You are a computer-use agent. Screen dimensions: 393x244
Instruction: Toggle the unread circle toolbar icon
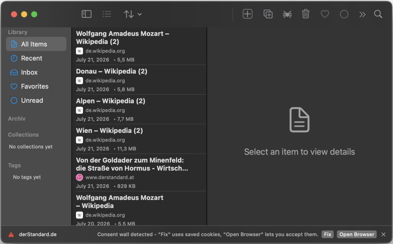pos(344,14)
